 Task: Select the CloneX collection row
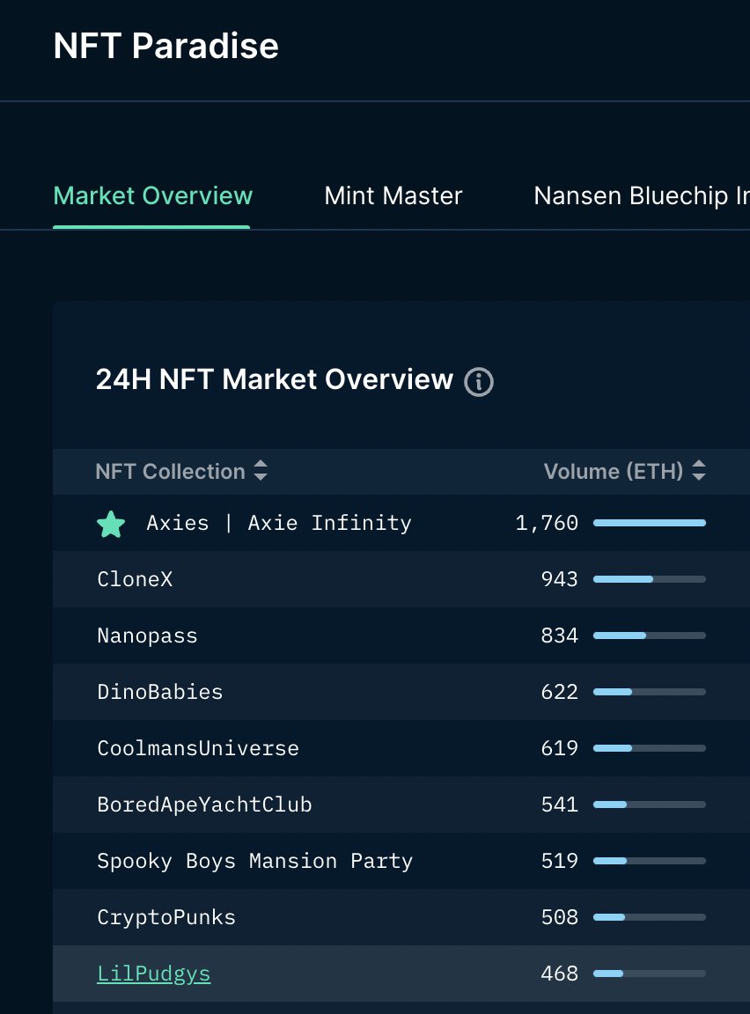(401, 579)
